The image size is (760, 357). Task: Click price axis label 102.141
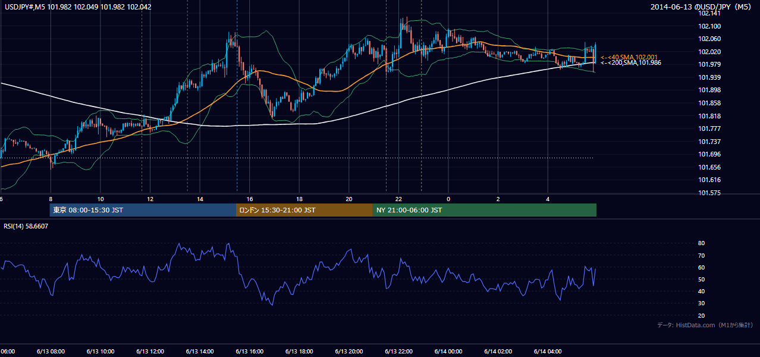pos(709,13)
